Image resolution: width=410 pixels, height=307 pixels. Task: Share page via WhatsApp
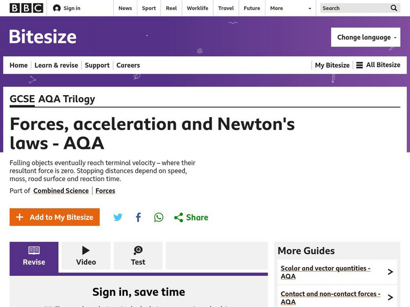[159, 217]
